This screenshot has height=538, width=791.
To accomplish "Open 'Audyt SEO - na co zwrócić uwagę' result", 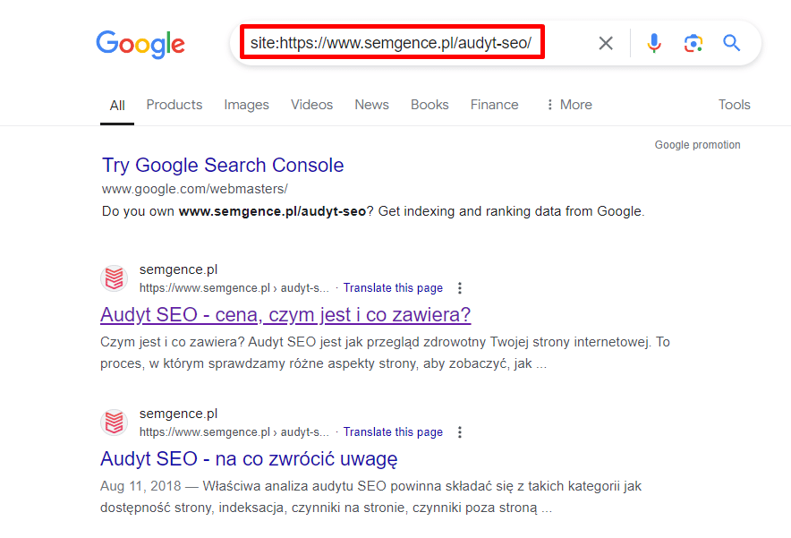I will (x=250, y=458).
